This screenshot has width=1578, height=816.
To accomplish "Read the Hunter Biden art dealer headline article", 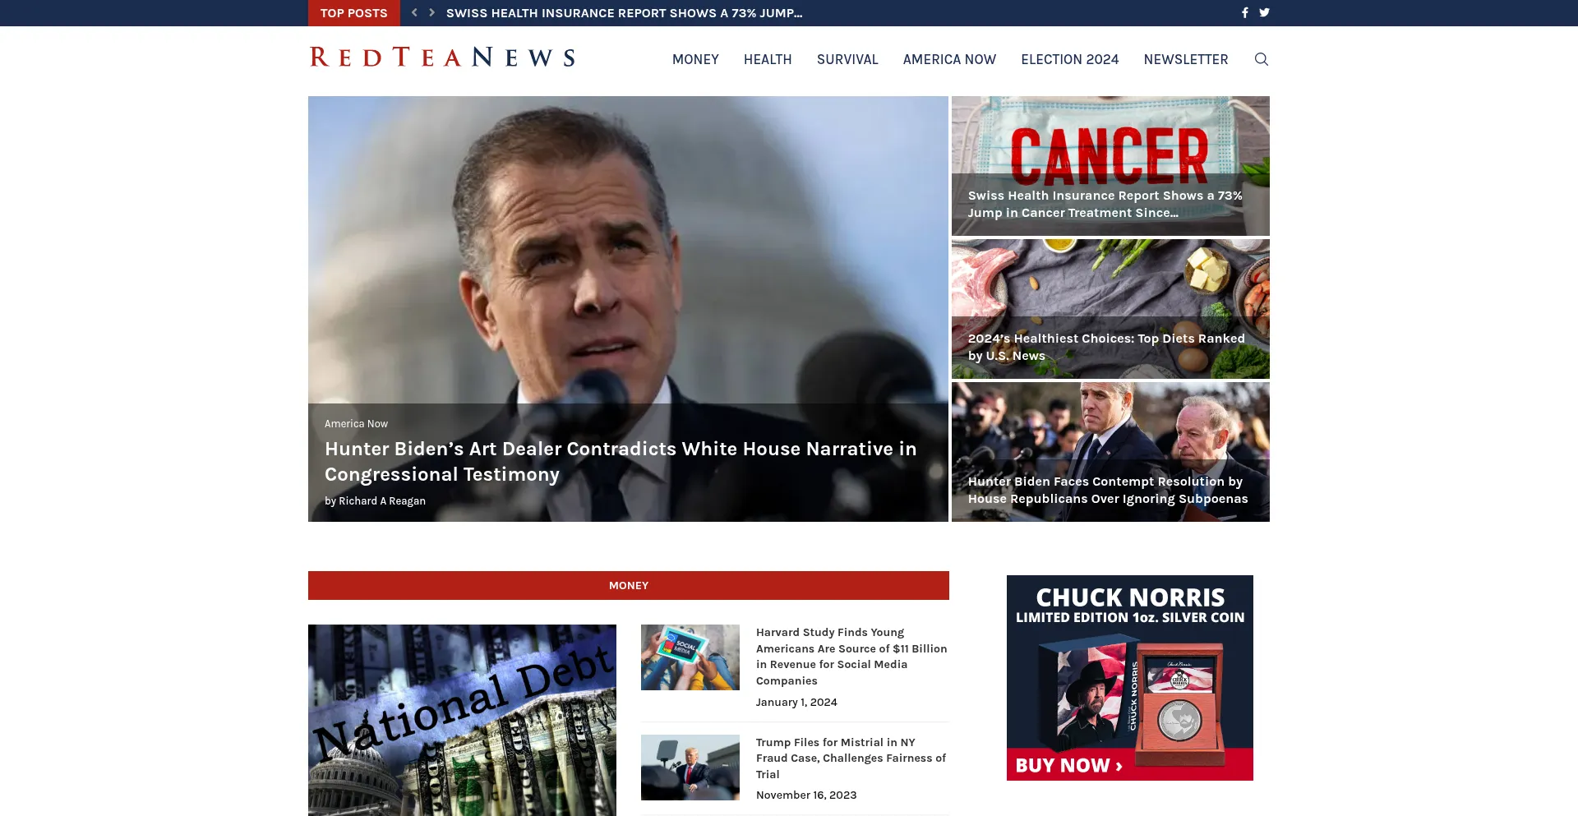I will tap(620, 461).
